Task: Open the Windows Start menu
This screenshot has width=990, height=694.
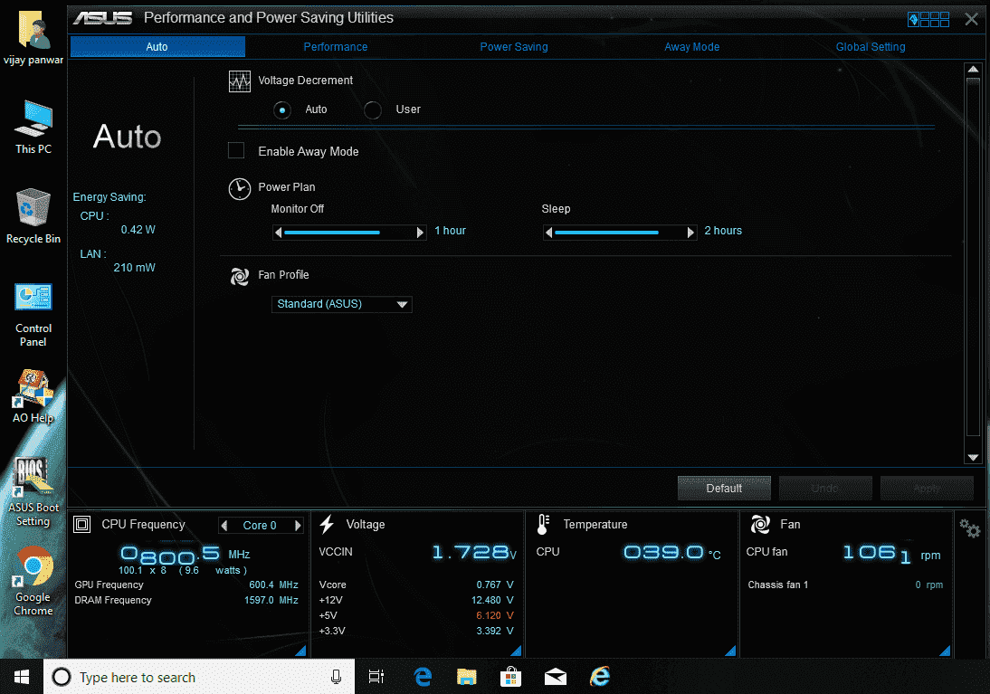Action: click(x=22, y=677)
